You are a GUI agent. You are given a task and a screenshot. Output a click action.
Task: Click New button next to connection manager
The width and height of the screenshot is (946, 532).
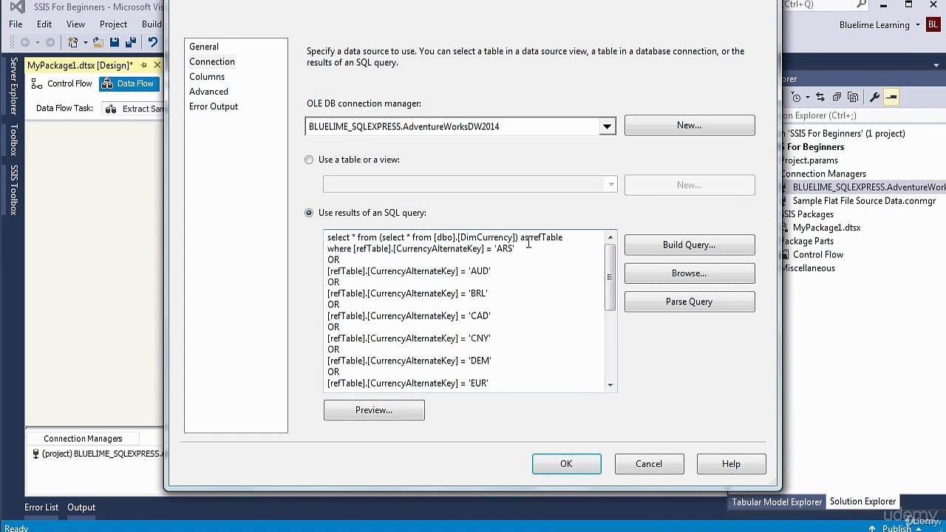coord(690,126)
